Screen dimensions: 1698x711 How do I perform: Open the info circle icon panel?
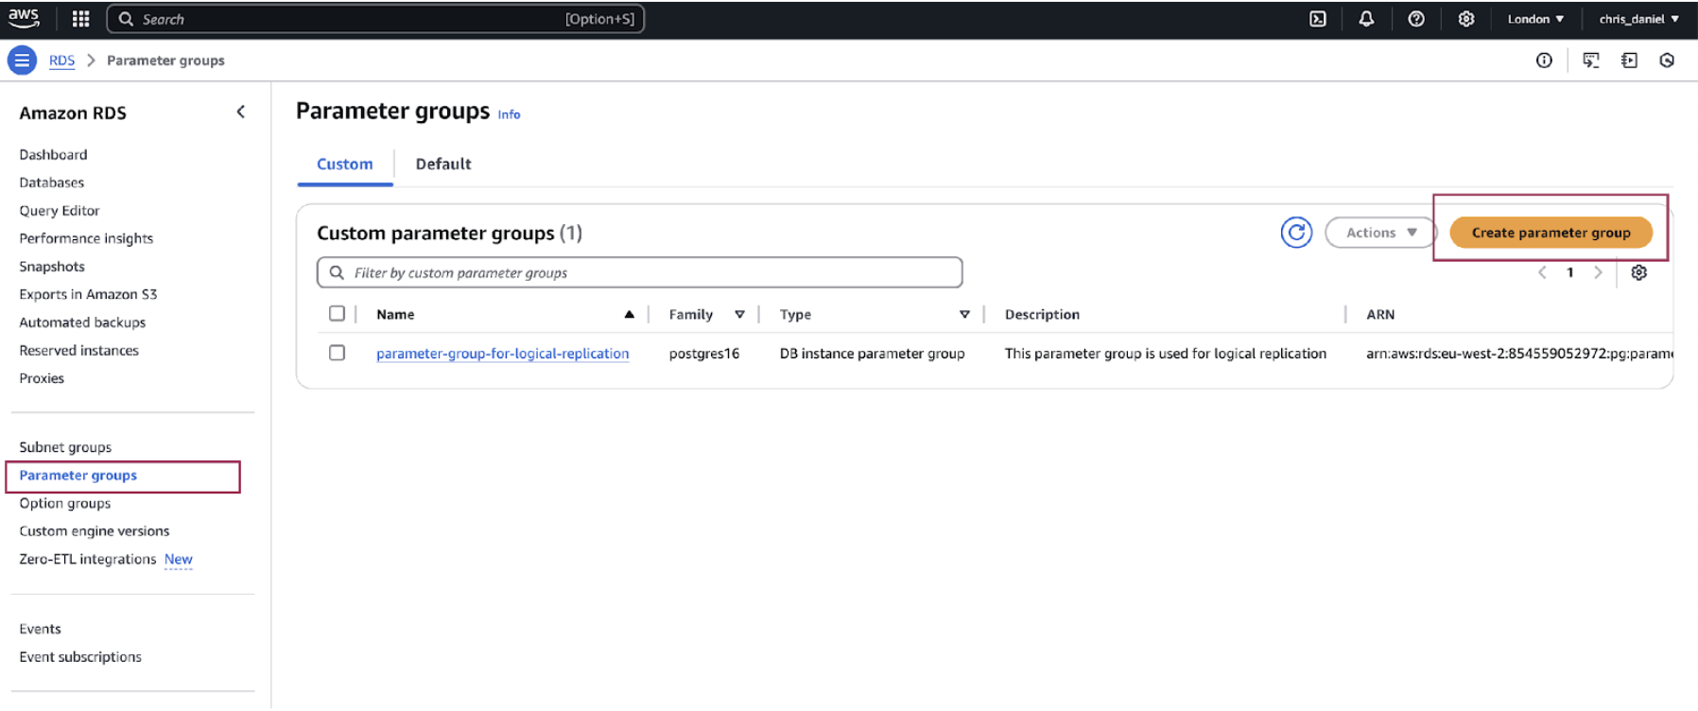pos(1544,61)
